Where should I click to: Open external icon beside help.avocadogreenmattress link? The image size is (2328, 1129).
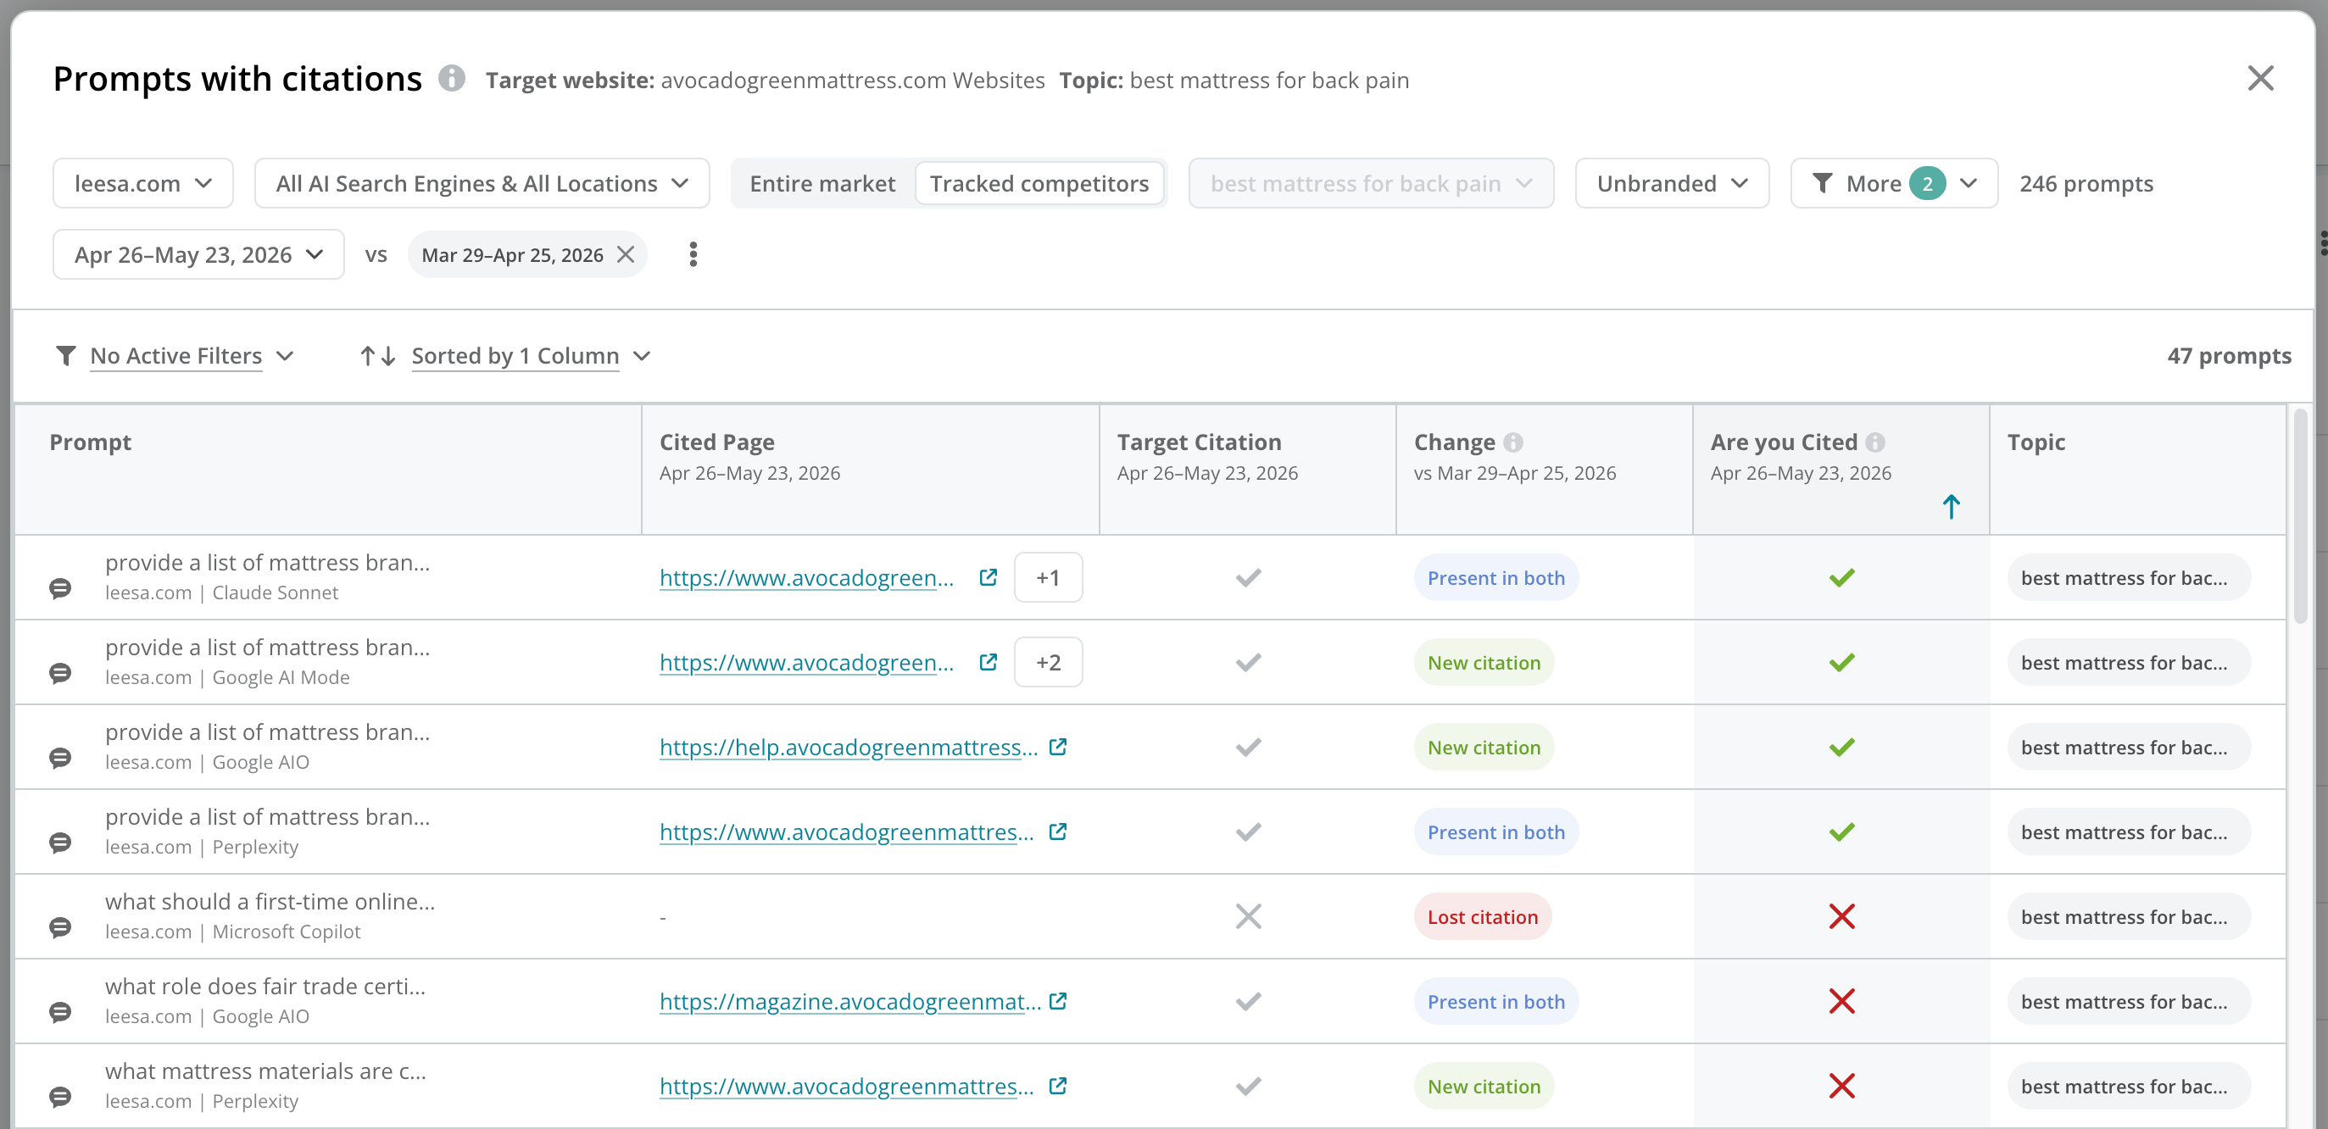1057,747
